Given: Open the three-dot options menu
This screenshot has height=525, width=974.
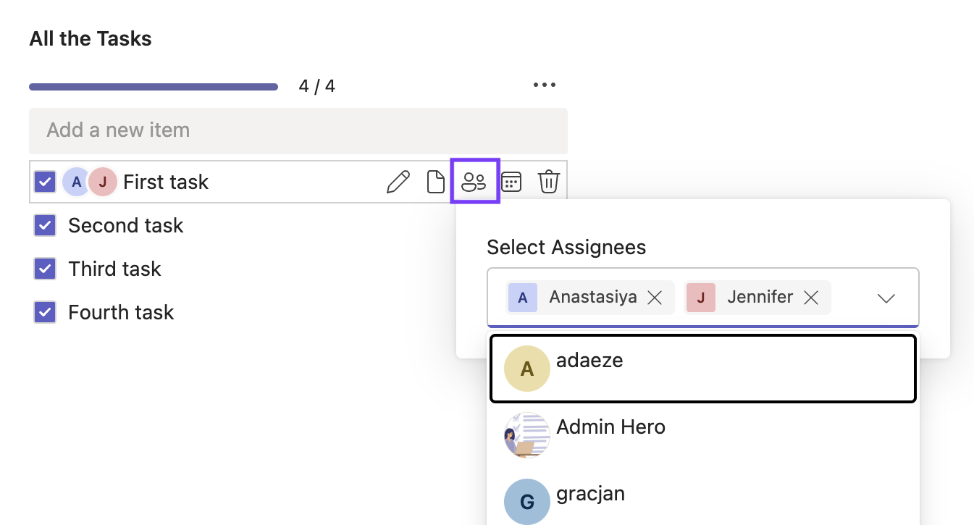Looking at the screenshot, I should point(545,85).
